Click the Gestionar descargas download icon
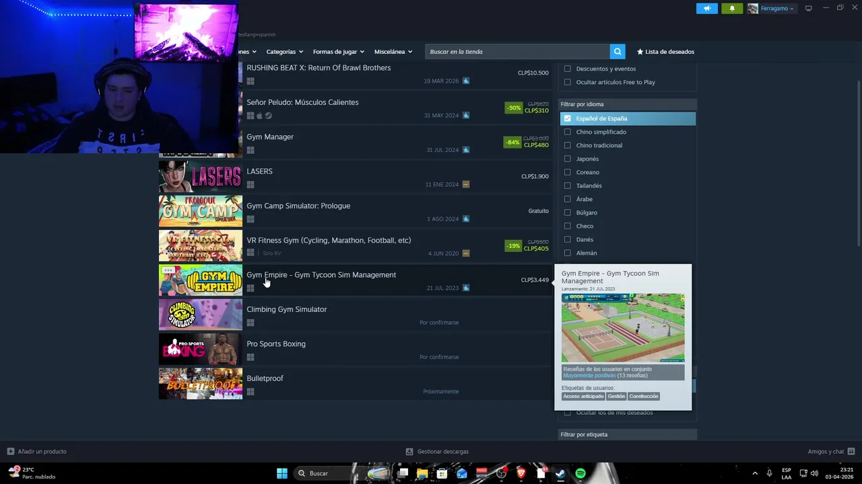 coord(409,452)
